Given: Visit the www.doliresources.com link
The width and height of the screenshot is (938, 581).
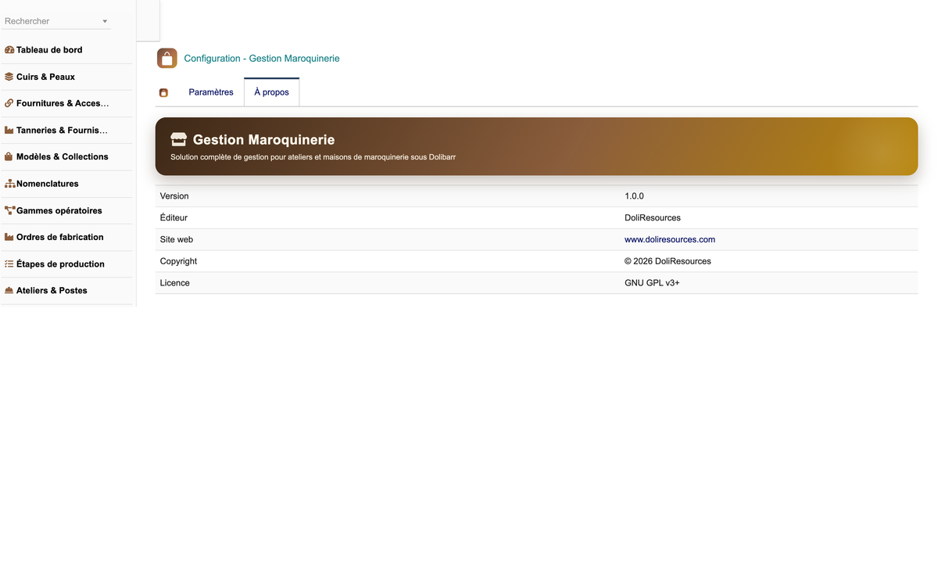Looking at the screenshot, I should click(x=670, y=239).
